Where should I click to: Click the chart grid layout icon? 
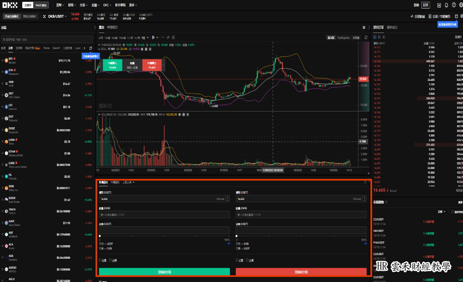pyautogui.click(x=364, y=27)
